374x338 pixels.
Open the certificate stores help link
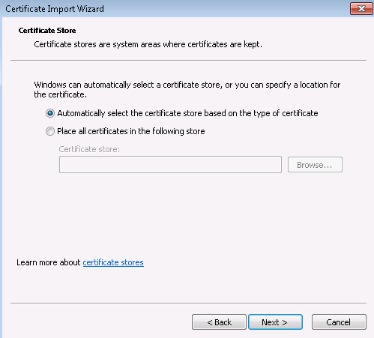coord(113,262)
